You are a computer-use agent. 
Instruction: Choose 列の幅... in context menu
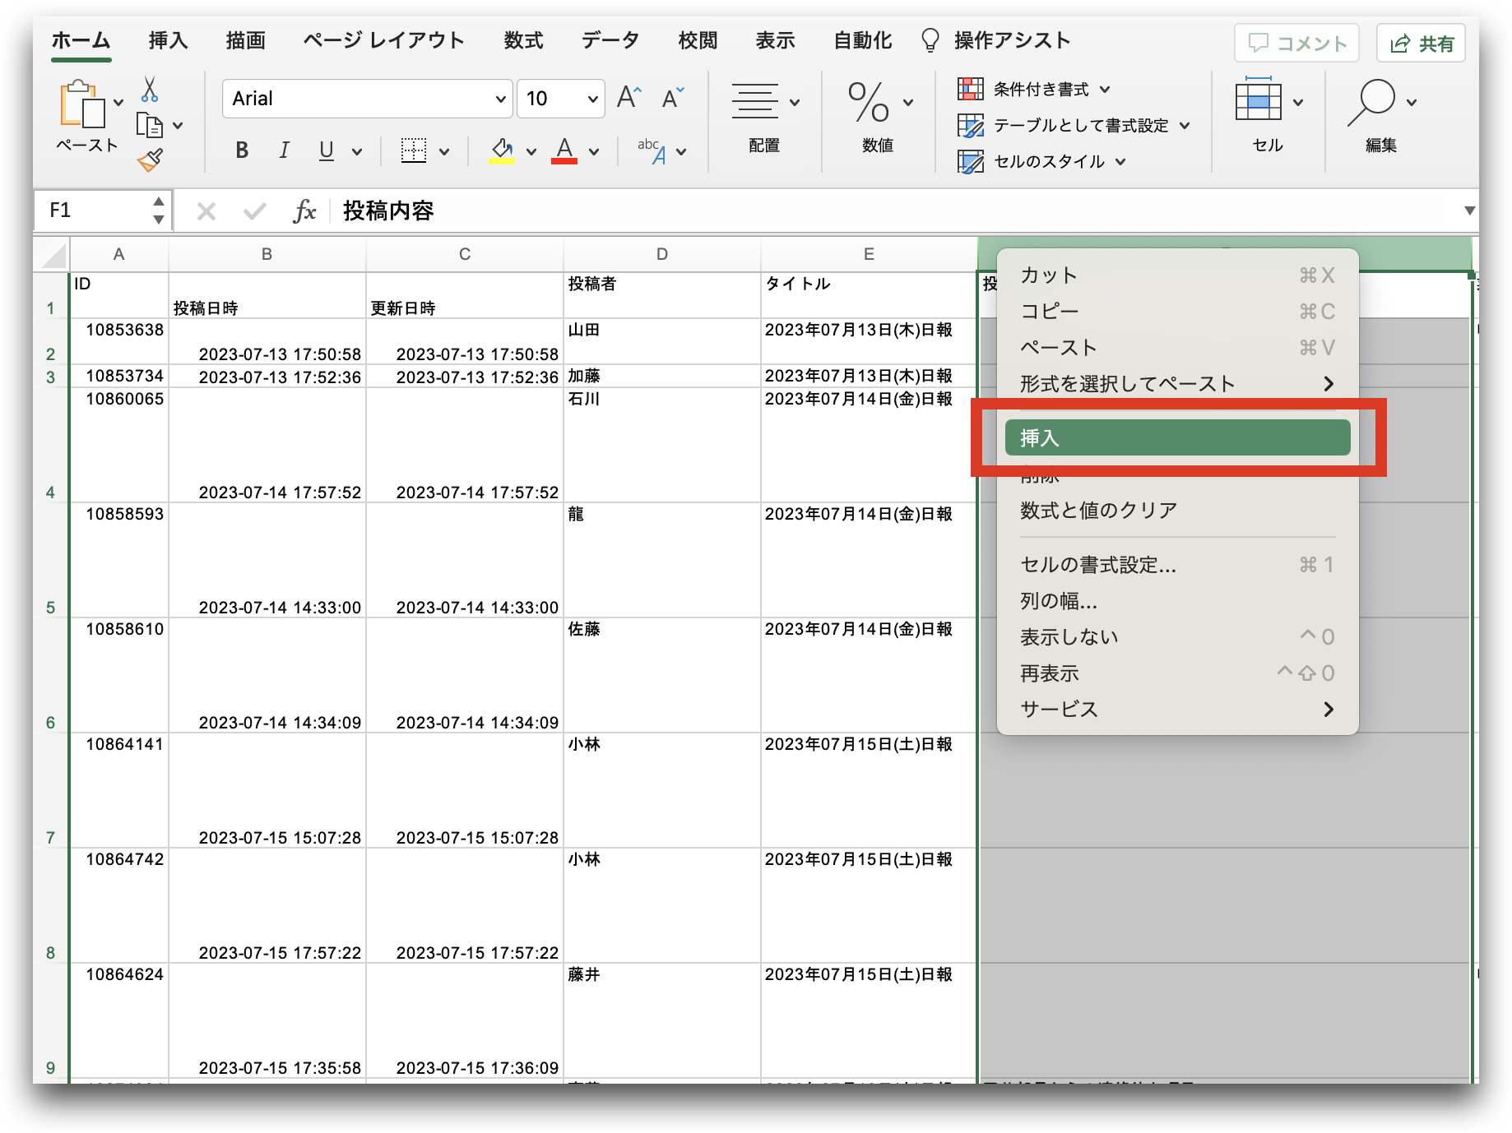point(1177,601)
